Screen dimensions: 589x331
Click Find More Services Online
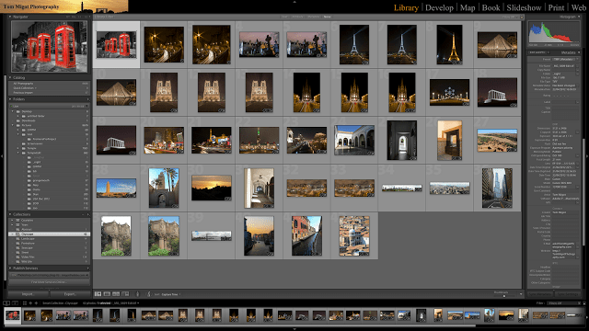pos(49,282)
